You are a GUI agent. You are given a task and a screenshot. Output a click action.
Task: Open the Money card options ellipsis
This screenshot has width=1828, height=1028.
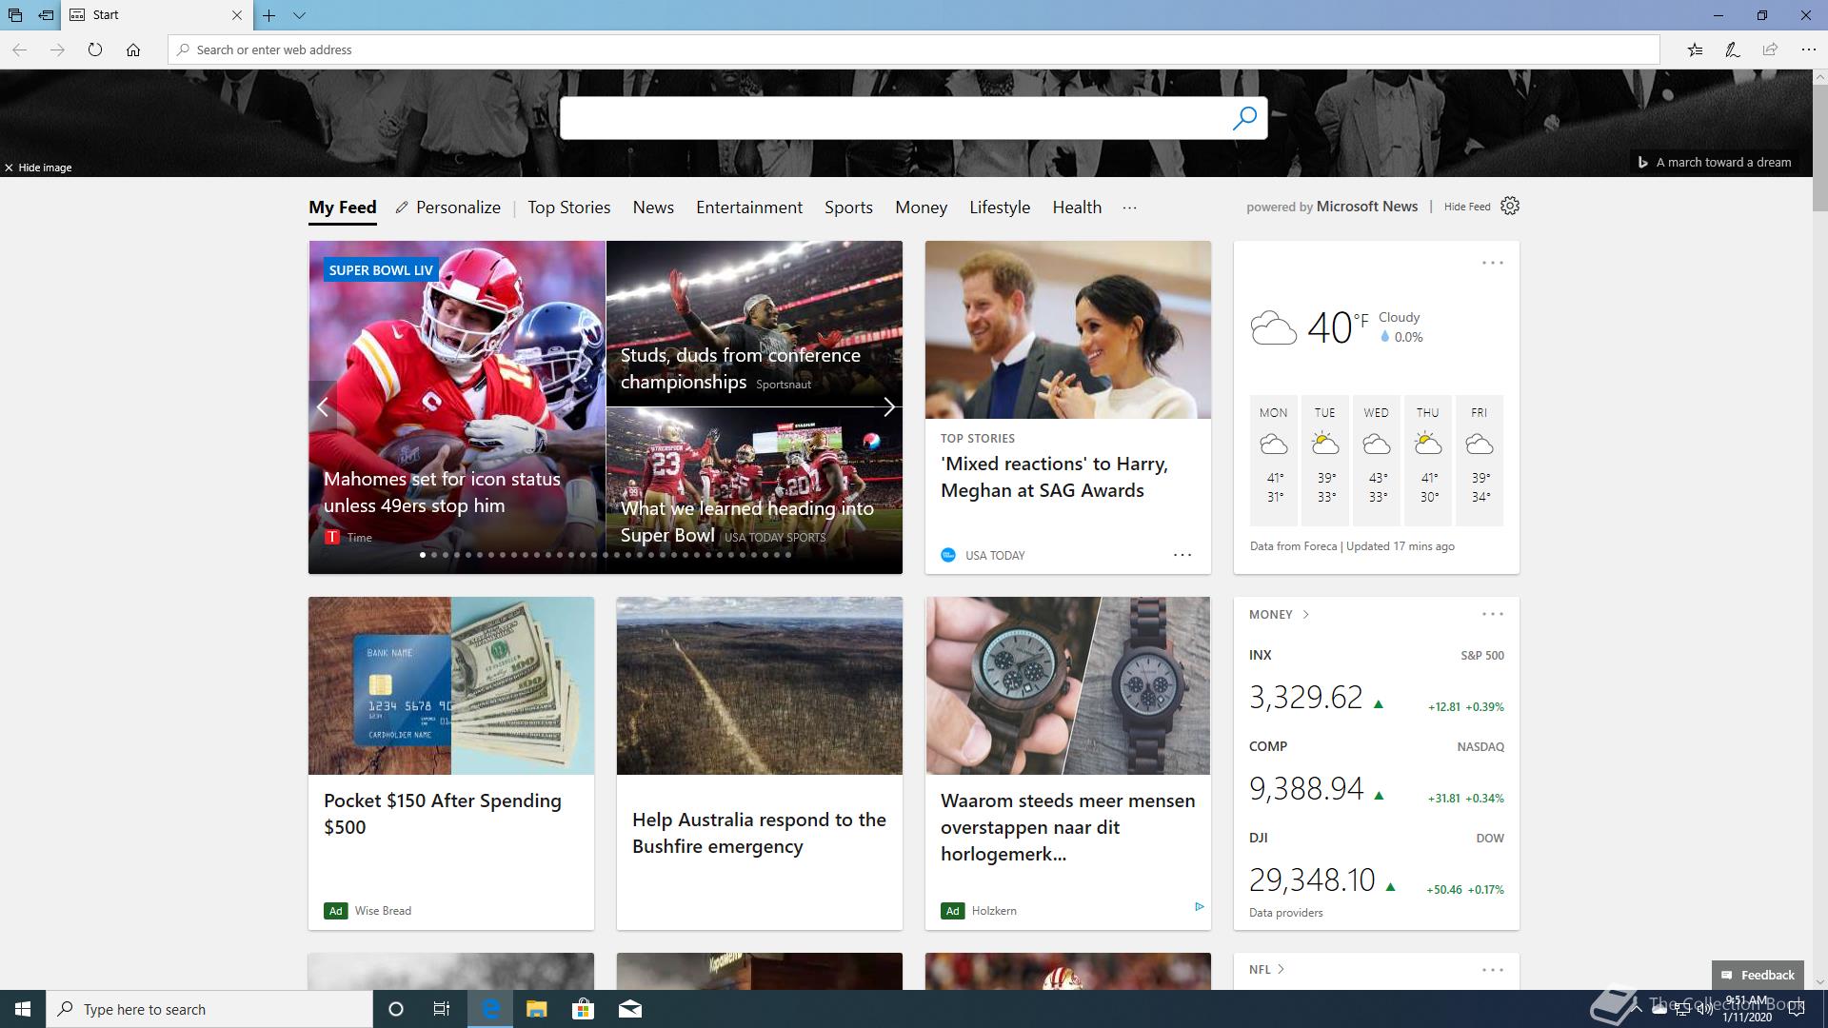[1493, 614]
